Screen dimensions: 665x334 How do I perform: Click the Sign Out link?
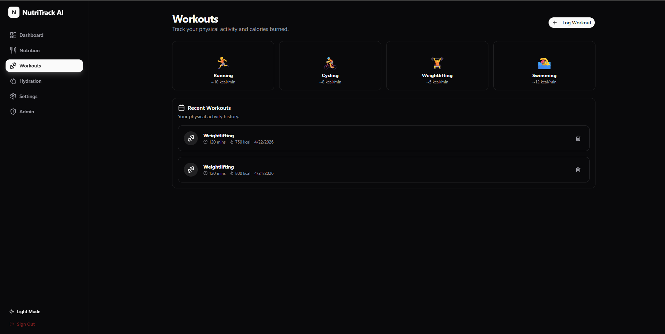pyautogui.click(x=22, y=324)
